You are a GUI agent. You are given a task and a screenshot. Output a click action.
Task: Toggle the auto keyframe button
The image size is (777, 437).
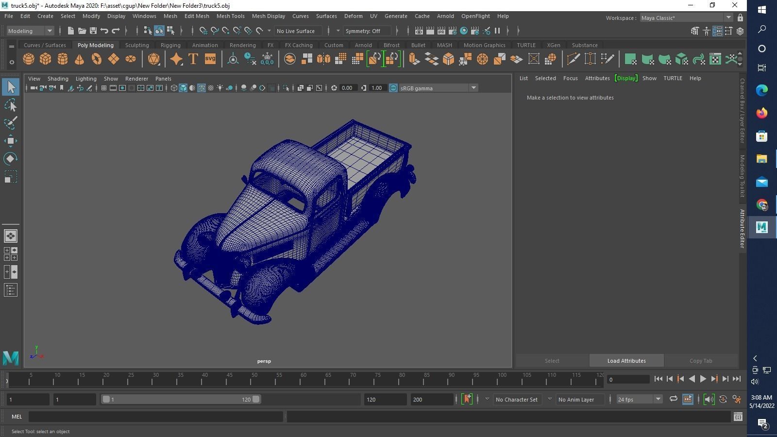[x=467, y=399]
